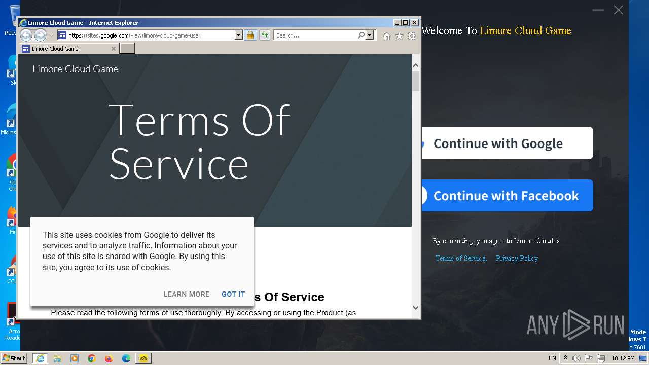The height and width of the screenshot is (365, 649).
Task: Open the recent pages dropdown beside Forward
Action: pyautogui.click(x=51, y=35)
